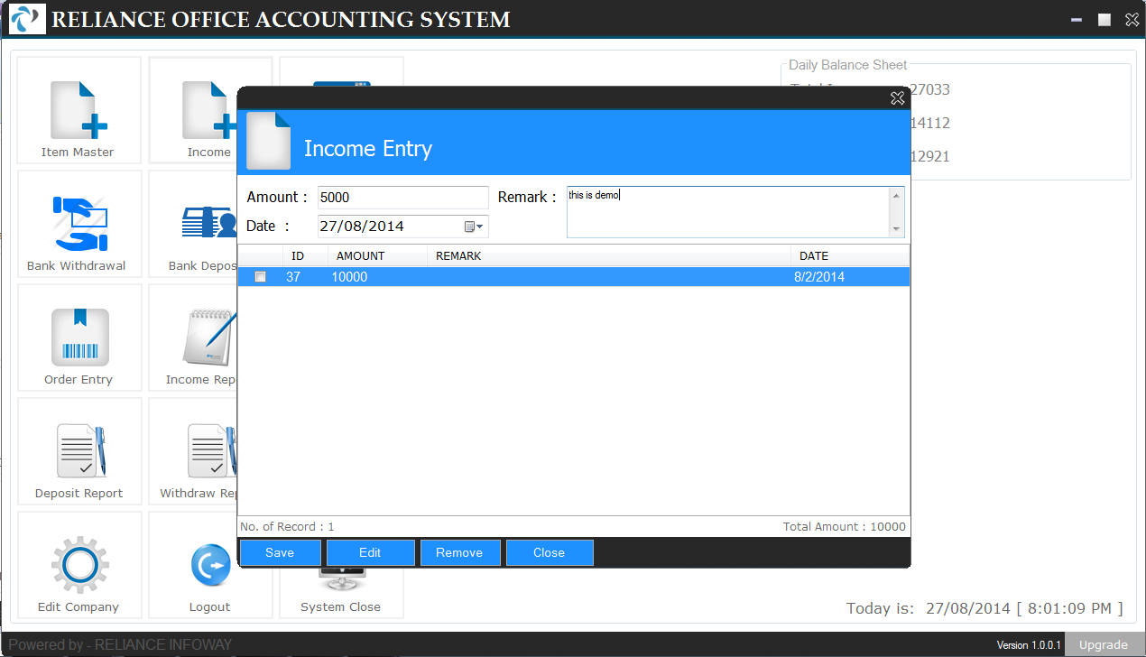
Task: Select the date cell 8/2/2014
Action: click(819, 277)
